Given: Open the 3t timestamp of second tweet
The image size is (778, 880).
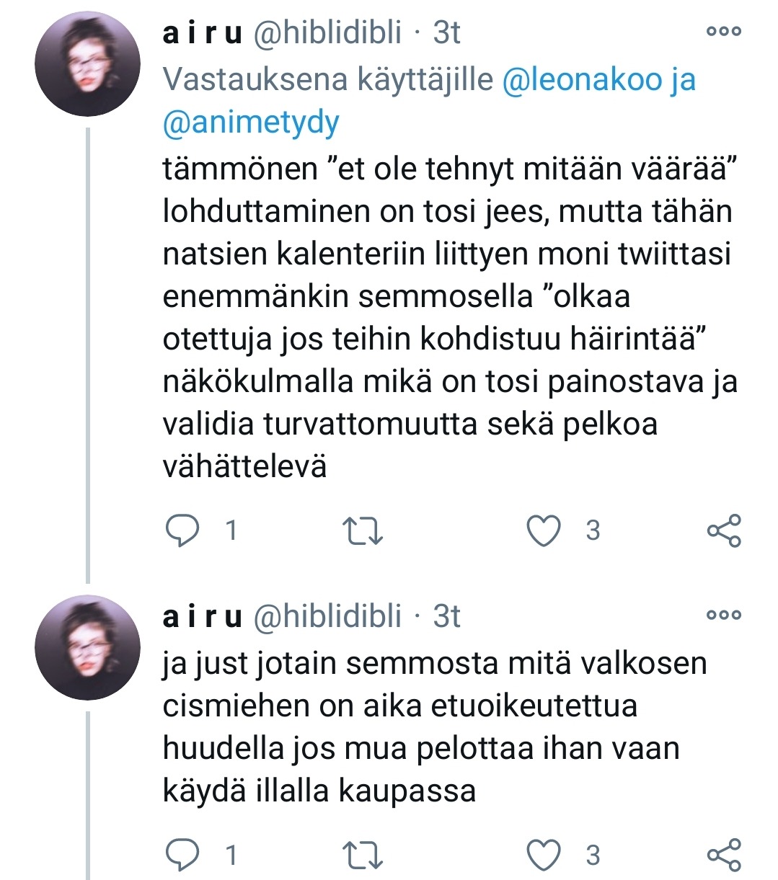Looking at the screenshot, I should pyautogui.click(x=446, y=617).
